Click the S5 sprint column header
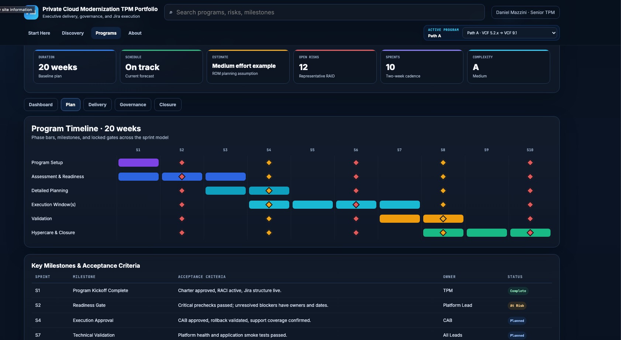The image size is (621, 340). point(312,150)
